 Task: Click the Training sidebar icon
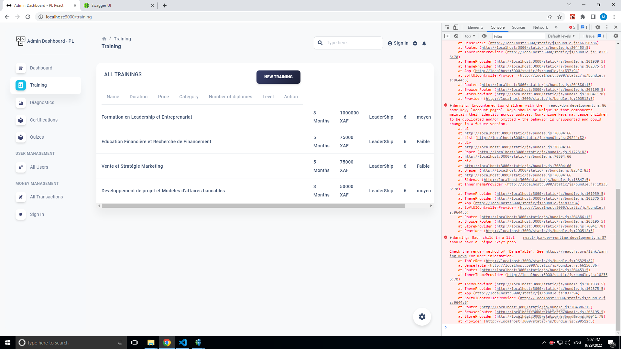(x=21, y=85)
